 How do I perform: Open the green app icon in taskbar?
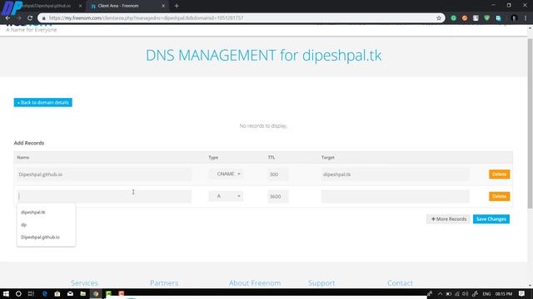coord(108,293)
